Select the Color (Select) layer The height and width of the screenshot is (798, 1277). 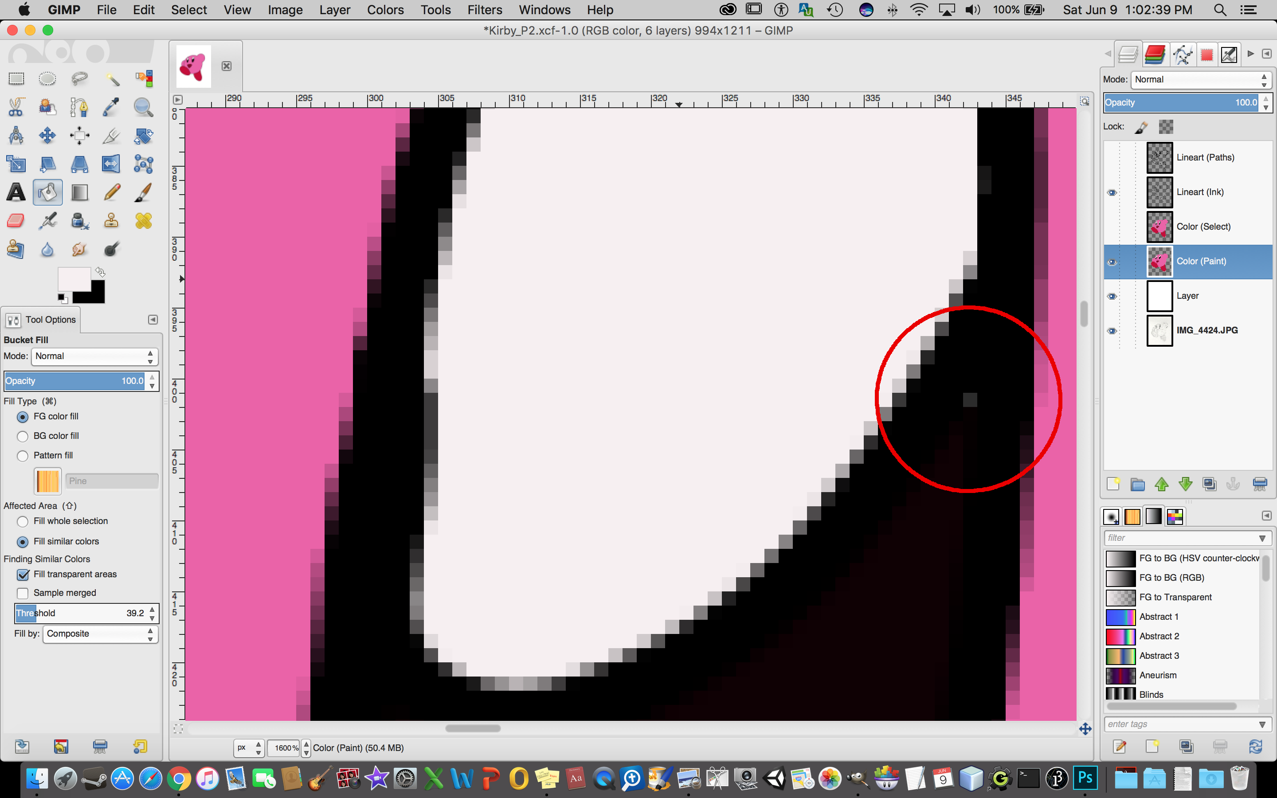coord(1188,227)
